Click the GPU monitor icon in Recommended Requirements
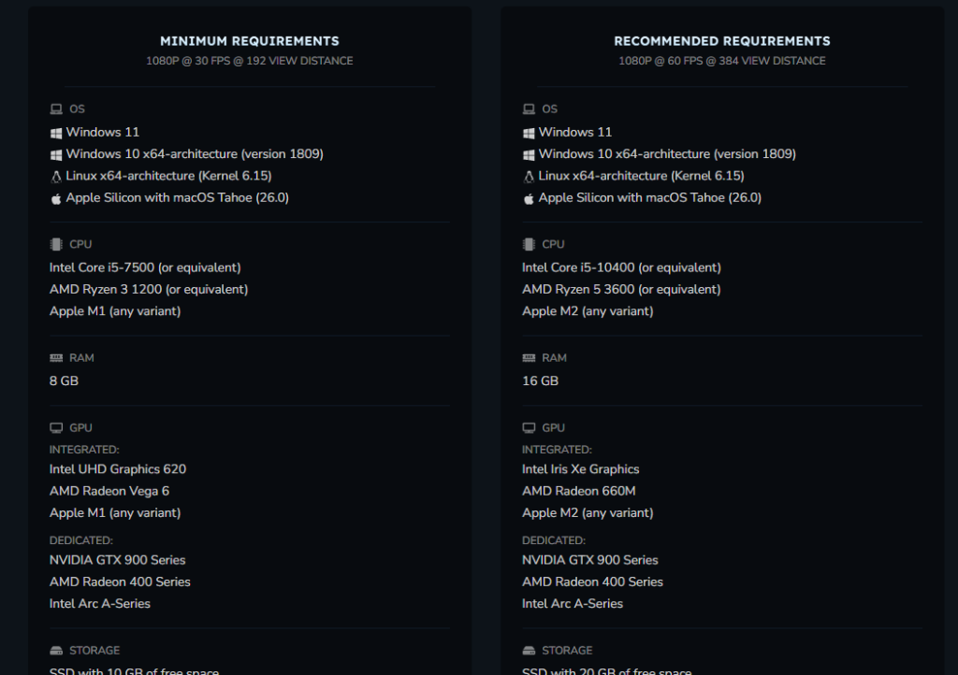958x675 pixels. [x=529, y=428]
